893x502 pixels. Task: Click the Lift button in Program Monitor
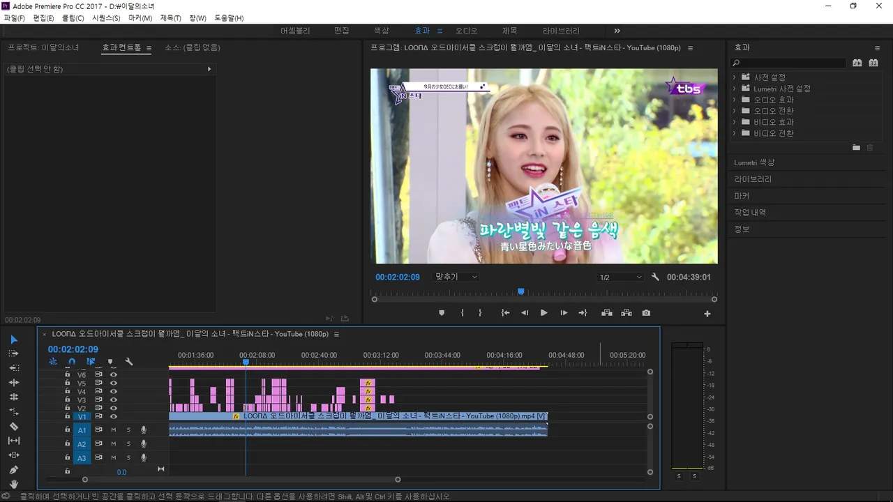(x=607, y=313)
